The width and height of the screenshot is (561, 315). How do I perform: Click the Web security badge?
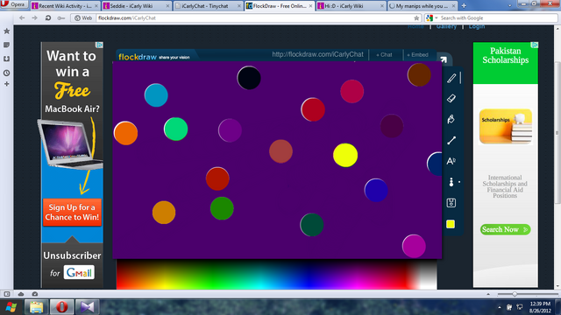83,17
